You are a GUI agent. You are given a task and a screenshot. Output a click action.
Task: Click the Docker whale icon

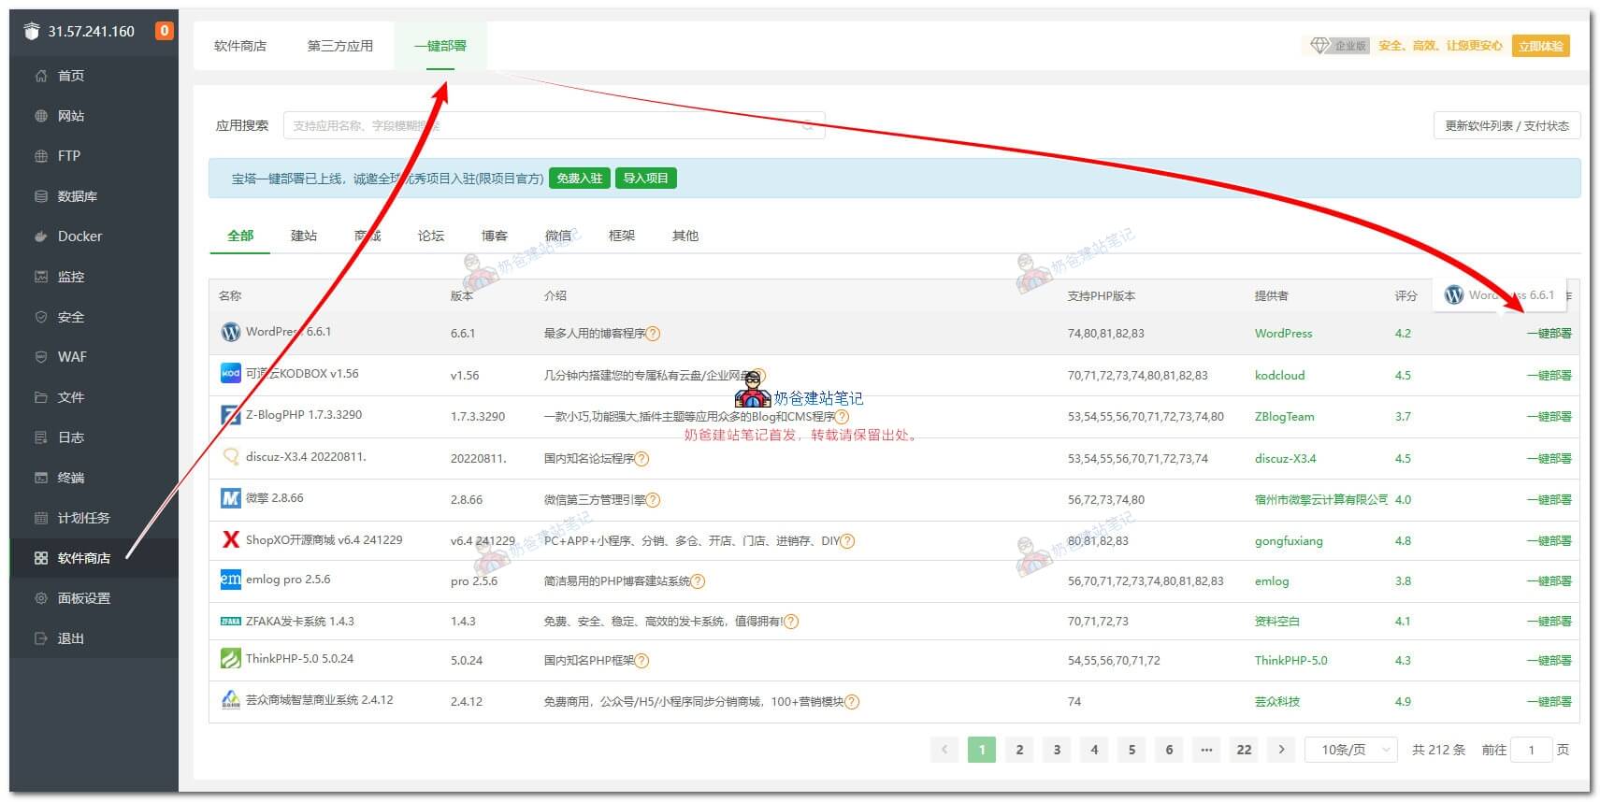(x=41, y=236)
